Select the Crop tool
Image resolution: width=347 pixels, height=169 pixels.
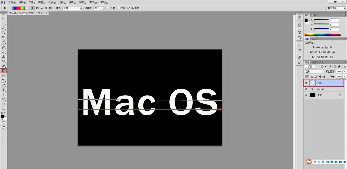tap(4, 37)
